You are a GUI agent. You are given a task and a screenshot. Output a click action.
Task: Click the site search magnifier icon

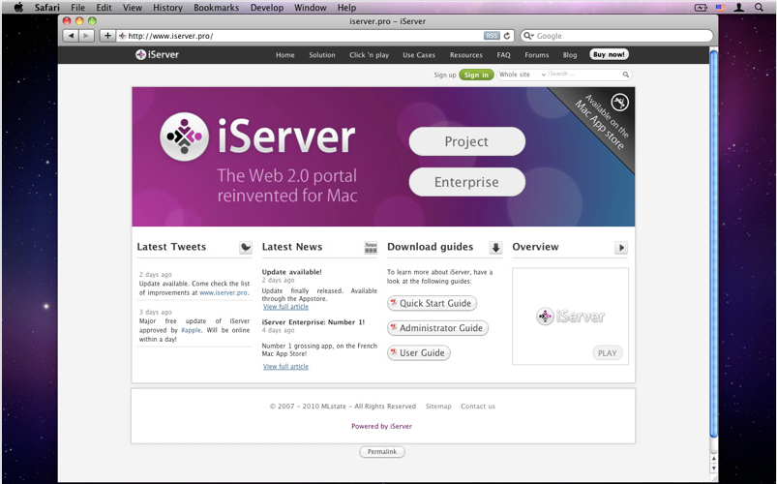(x=626, y=75)
